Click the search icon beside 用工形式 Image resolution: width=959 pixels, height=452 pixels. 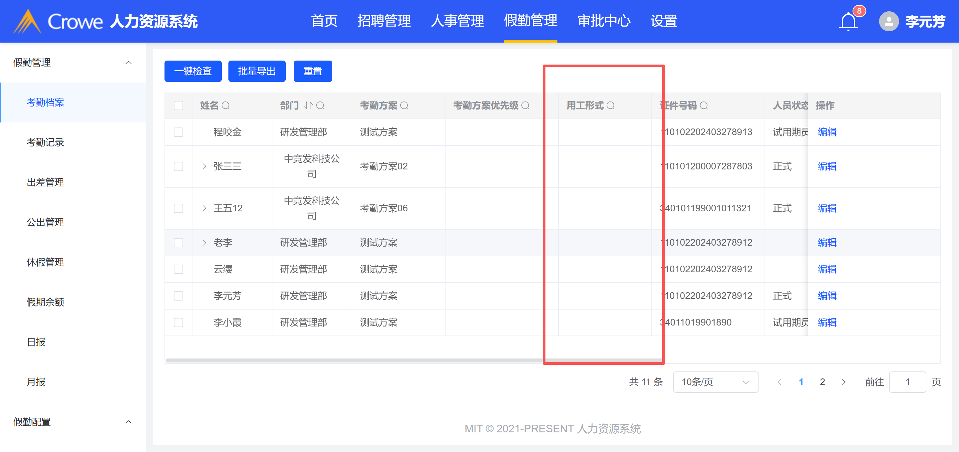611,106
